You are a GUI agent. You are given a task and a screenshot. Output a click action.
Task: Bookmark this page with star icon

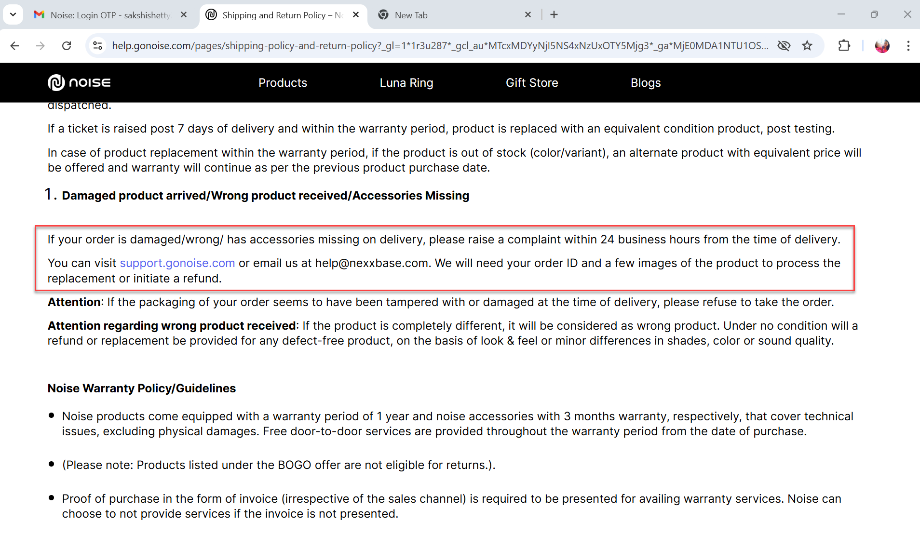click(807, 46)
